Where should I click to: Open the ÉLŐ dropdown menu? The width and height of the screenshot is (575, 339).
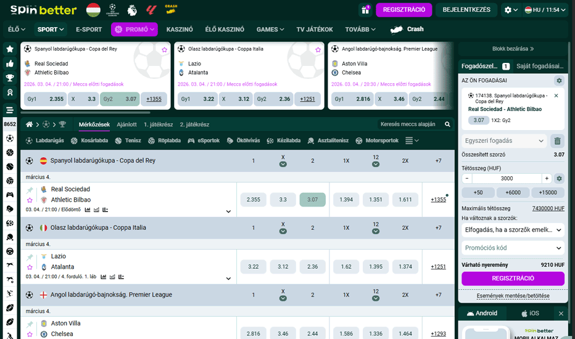(17, 30)
